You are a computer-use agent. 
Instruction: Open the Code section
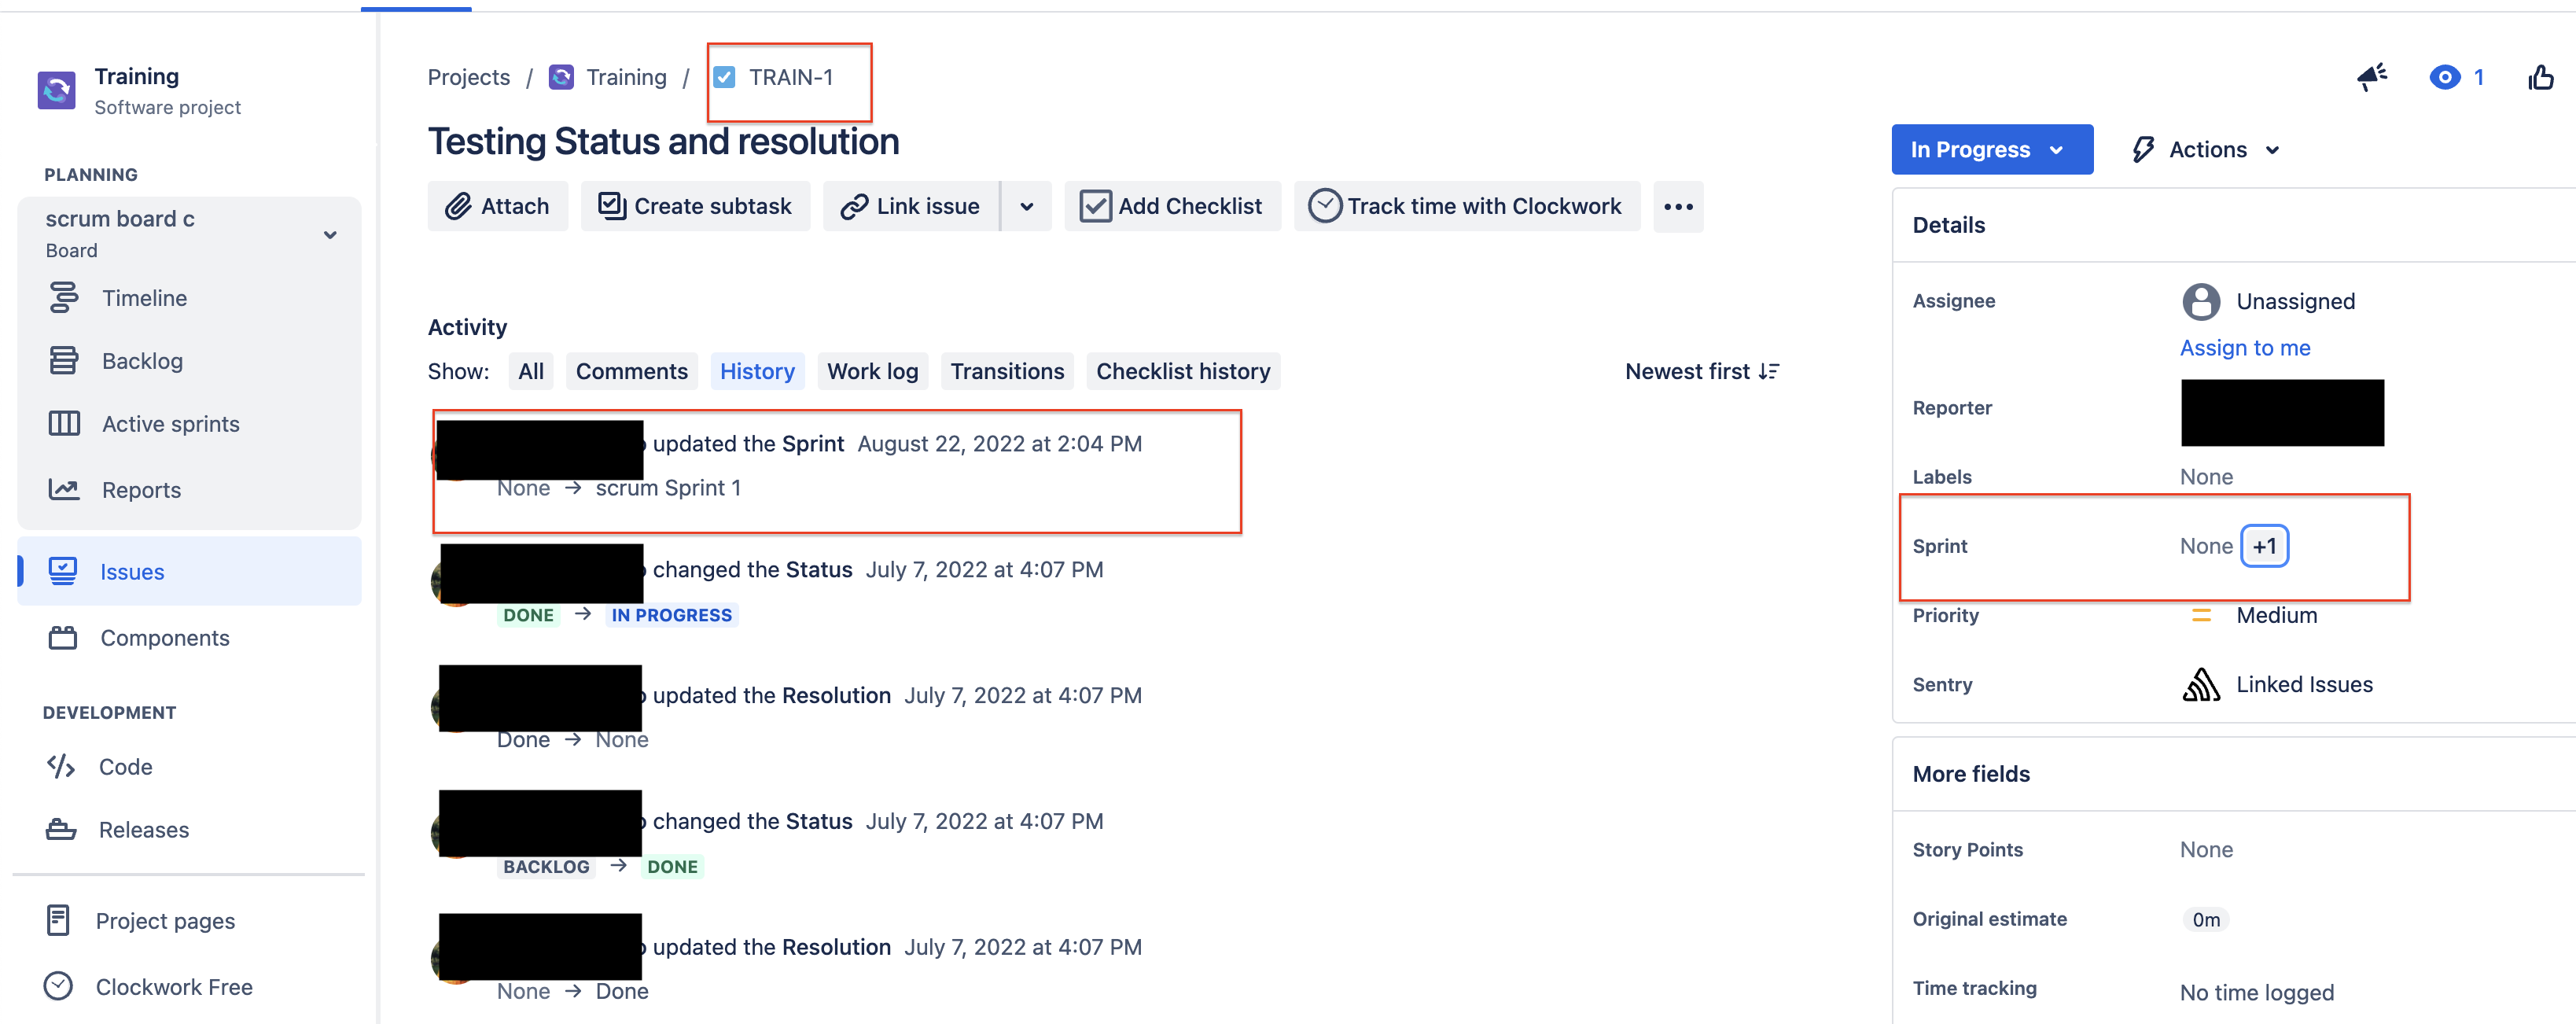coord(125,767)
